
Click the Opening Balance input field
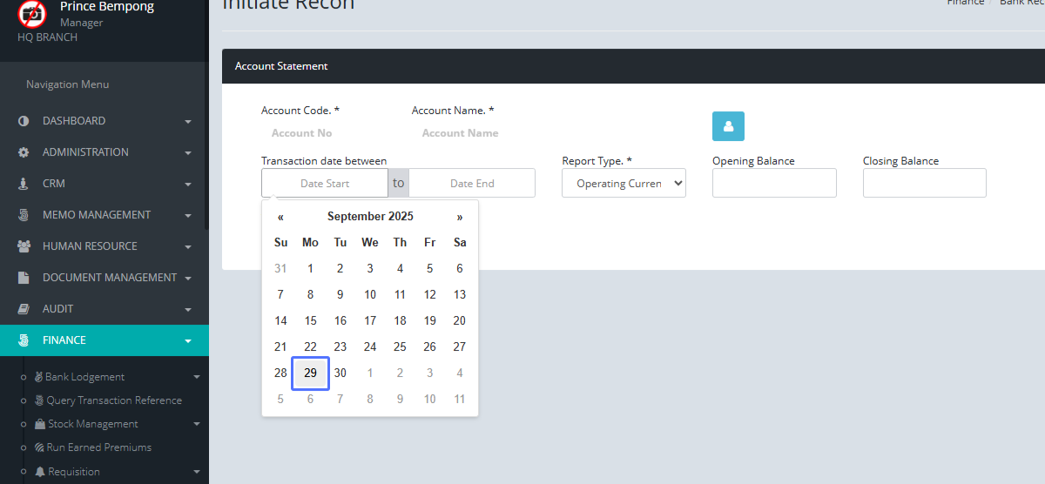click(x=774, y=184)
